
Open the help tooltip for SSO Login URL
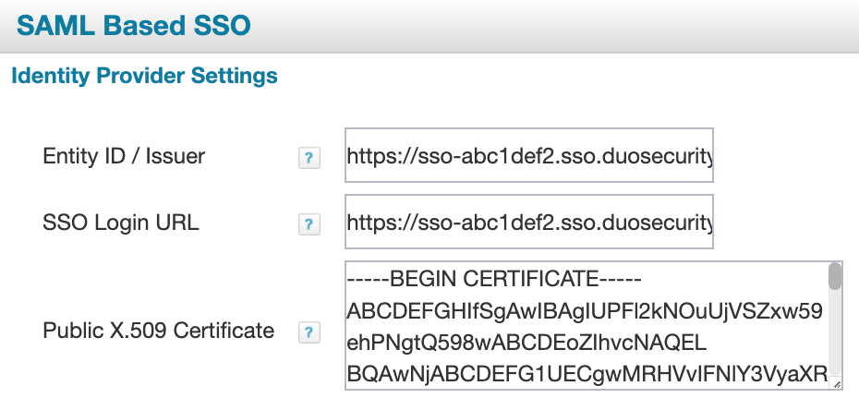(x=309, y=224)
